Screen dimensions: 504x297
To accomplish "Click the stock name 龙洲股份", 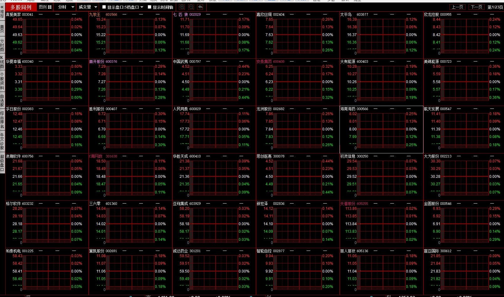I will (264, 109).
